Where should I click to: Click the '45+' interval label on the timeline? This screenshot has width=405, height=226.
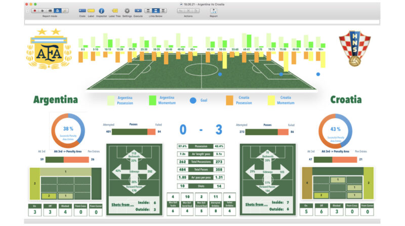[x=193, y=49]
